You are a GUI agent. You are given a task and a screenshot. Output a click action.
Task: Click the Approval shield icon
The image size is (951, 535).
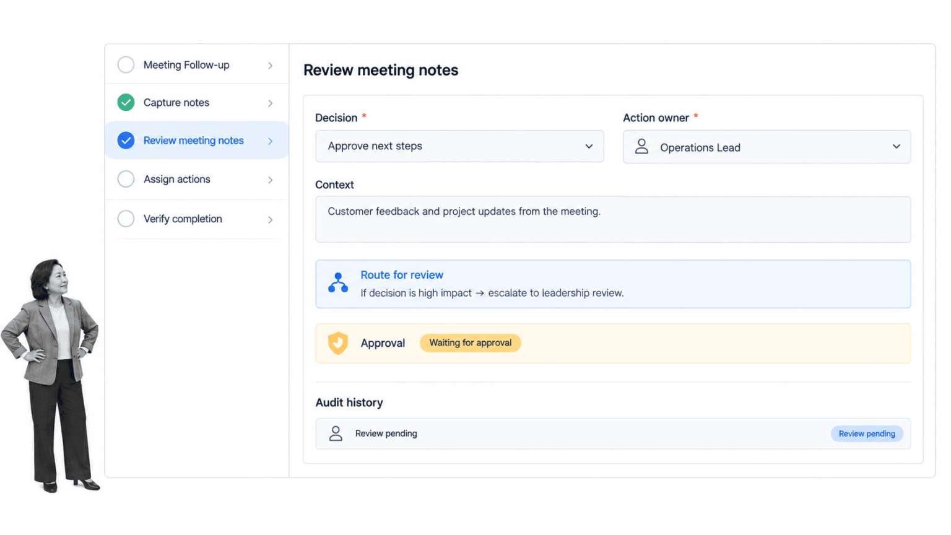coord(338,343)
